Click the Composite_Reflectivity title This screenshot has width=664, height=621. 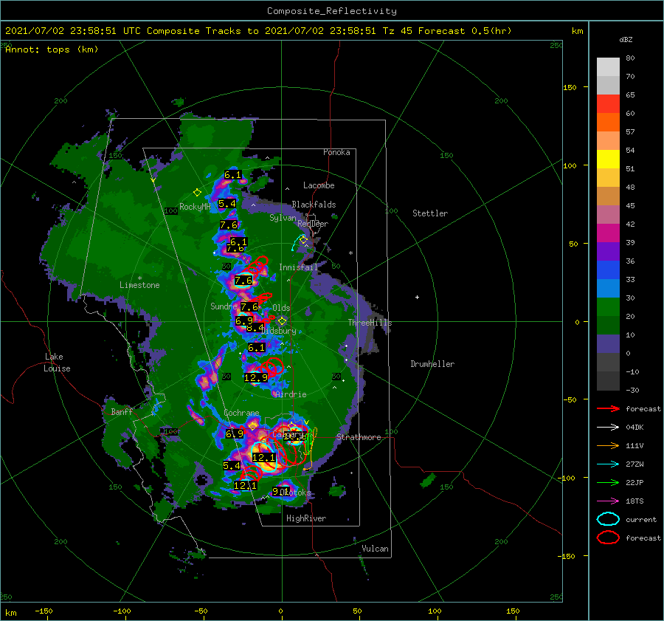(x=331, y=11)
